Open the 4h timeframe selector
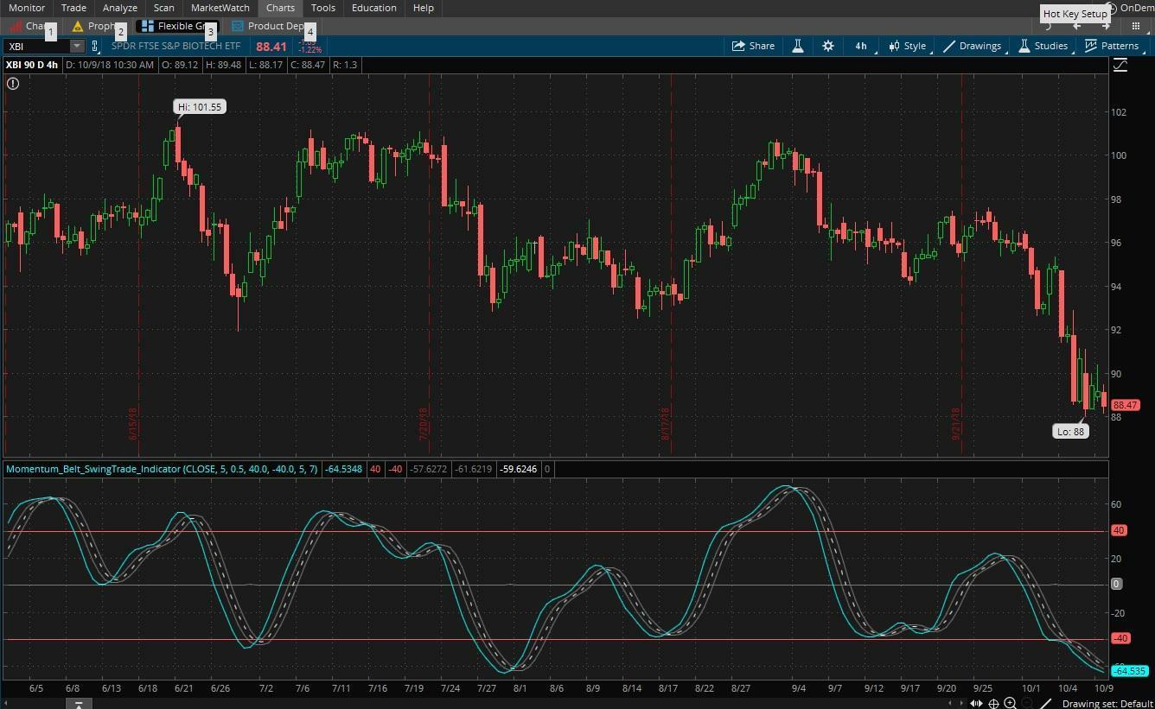Viewport: 1155px width, 709px height. click(861, 46)
